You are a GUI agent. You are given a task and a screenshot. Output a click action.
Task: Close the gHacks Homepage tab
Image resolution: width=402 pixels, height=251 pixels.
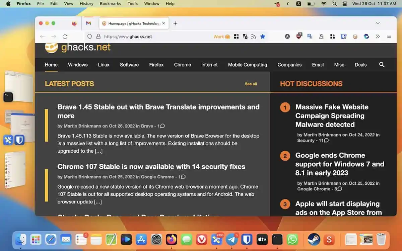[x=163, y=23]
